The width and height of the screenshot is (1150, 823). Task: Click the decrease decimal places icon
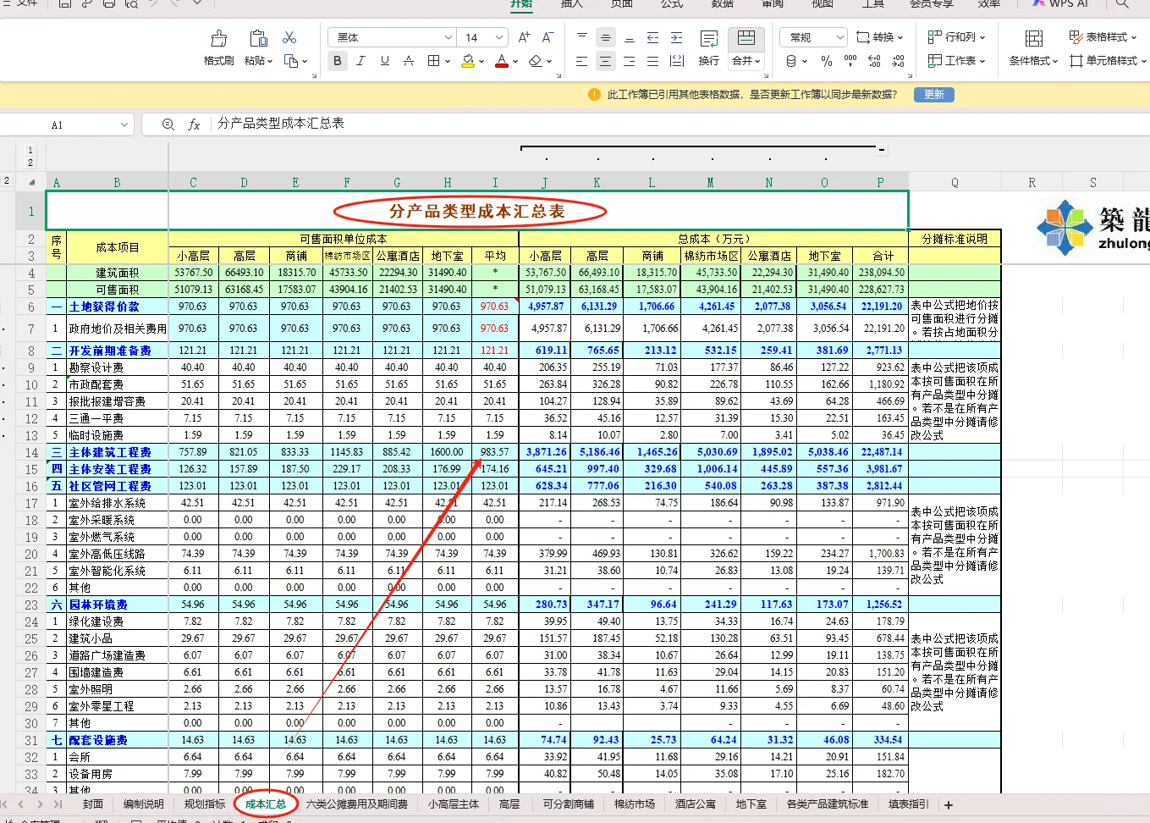point(898,61)
